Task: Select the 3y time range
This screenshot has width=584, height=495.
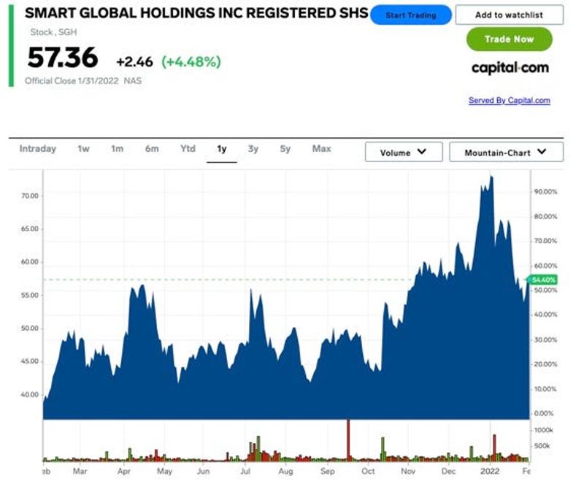Action: (x=253, y=149)
